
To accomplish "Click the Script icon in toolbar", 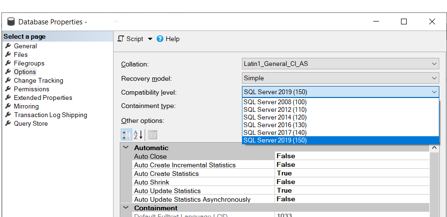I will pyautogui.click(x=121, y=39).
